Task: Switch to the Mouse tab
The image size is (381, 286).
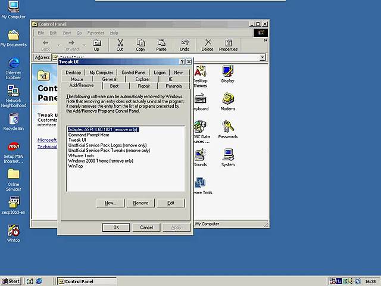Action: click(77, 79)
